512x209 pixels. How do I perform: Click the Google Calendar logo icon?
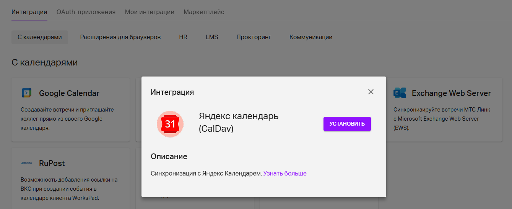pyautogui.click(x=26, y=93)
